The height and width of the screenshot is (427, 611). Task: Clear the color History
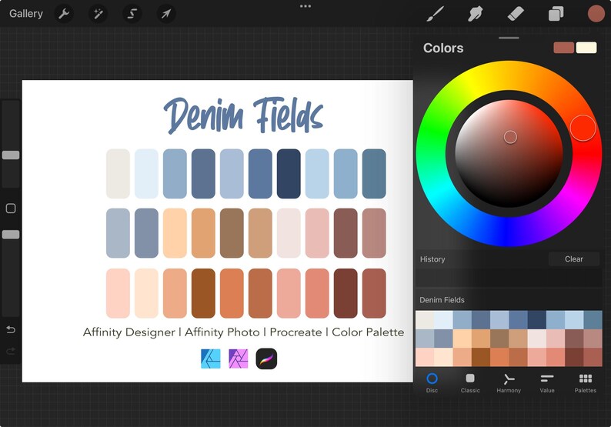pyautogui.click(x=574, y=259)
